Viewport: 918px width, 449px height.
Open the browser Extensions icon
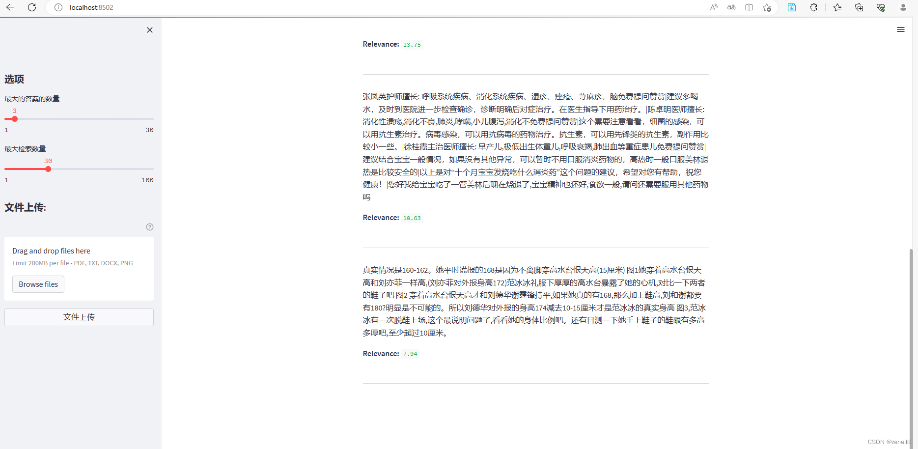pos(813,7)
